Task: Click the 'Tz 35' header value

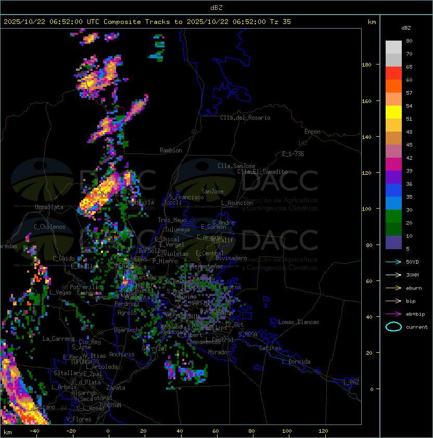Action: point(281,22)
